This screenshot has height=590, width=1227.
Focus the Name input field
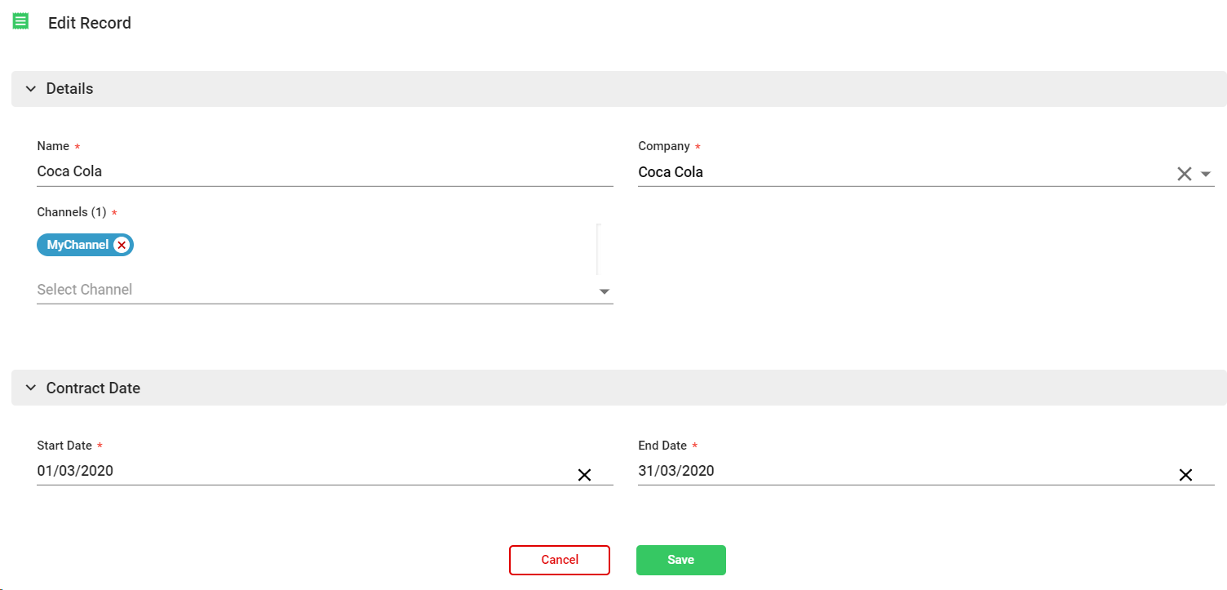325,172
